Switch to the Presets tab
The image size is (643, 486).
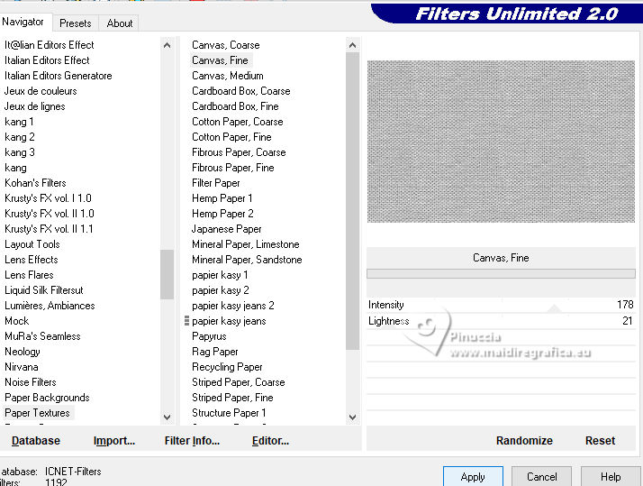pos(76,23)
